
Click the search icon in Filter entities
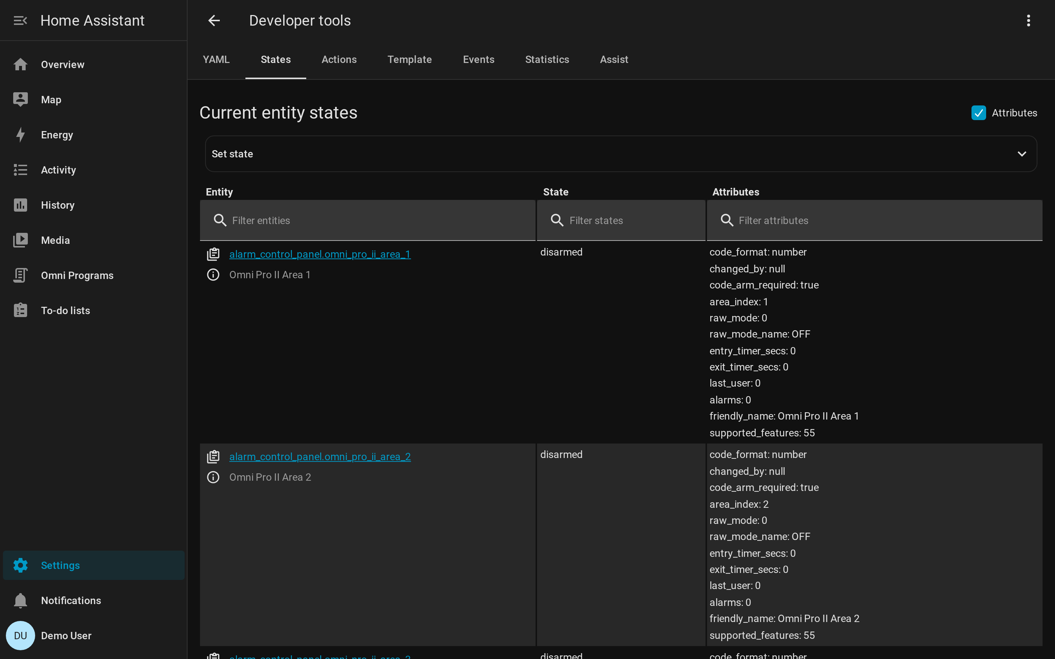pos(220,220)
